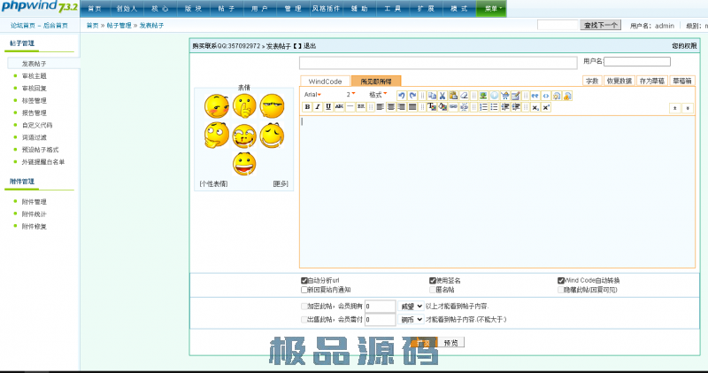Click the Bold formatting icon
Viewport: 708px width, 373px height.
(307, 106)
